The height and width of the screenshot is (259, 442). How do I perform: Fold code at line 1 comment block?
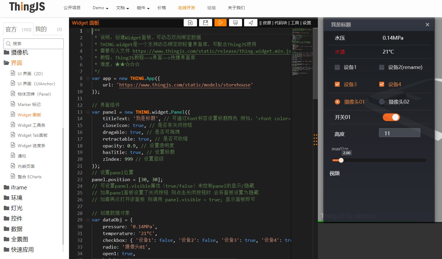click(88, 31)
